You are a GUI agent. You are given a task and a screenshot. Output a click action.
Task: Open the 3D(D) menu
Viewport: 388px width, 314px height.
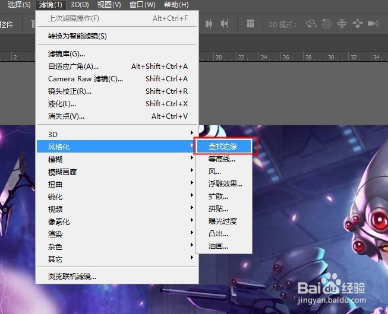pos(80,4)
